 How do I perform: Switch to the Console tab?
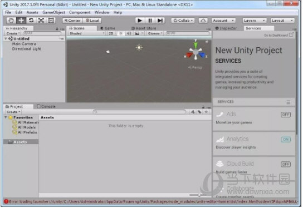[x=46, y=107]
